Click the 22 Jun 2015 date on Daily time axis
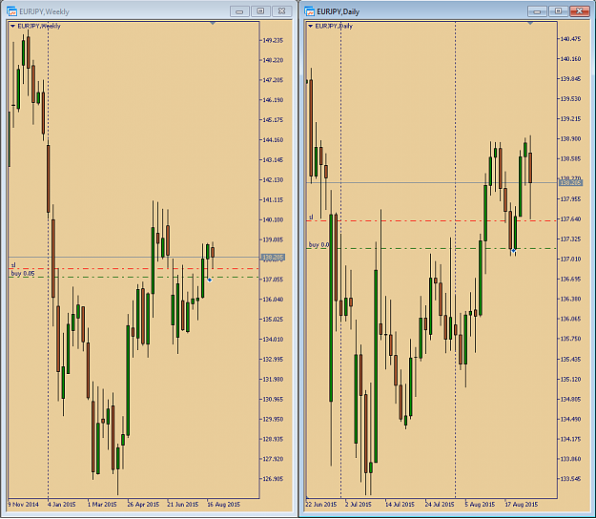Image resolution: width=596 pixels, height=519 pixels. (x=321, y=505)
